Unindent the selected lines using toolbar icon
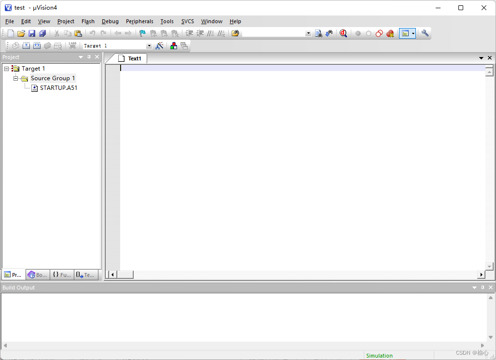The image size is (496, 360). [200, 33]
